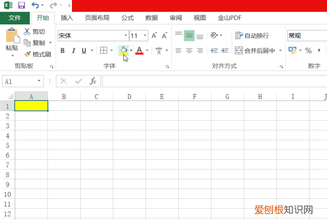Switch to the 公式 Formulas tab
The image size is (327, 220).
pos(128,18)
